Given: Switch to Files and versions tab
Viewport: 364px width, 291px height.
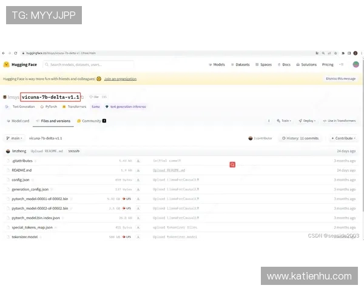Looking at the screenshot, I should click(x=53, y=121).
